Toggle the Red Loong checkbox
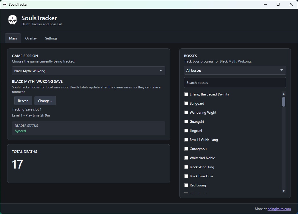Viewport: 298px width, 214px height. [x=186, y=185]
